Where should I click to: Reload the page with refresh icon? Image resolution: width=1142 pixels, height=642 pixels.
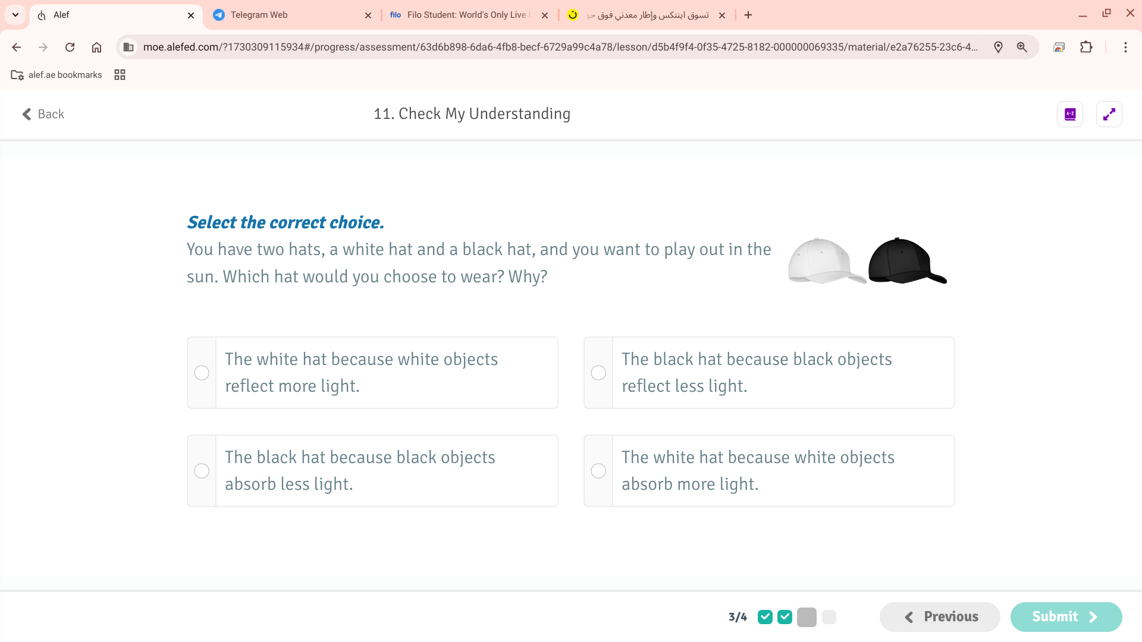tap(70, 48)
